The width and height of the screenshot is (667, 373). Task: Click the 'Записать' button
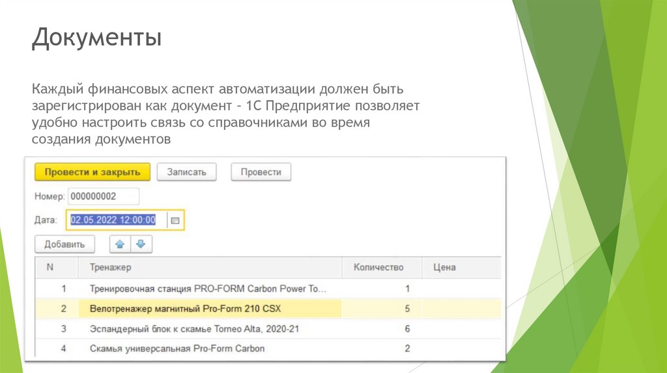coord(186,172)
